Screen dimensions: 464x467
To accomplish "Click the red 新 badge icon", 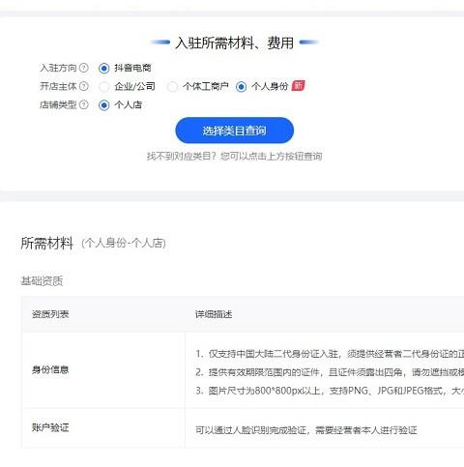I will 298,86.
